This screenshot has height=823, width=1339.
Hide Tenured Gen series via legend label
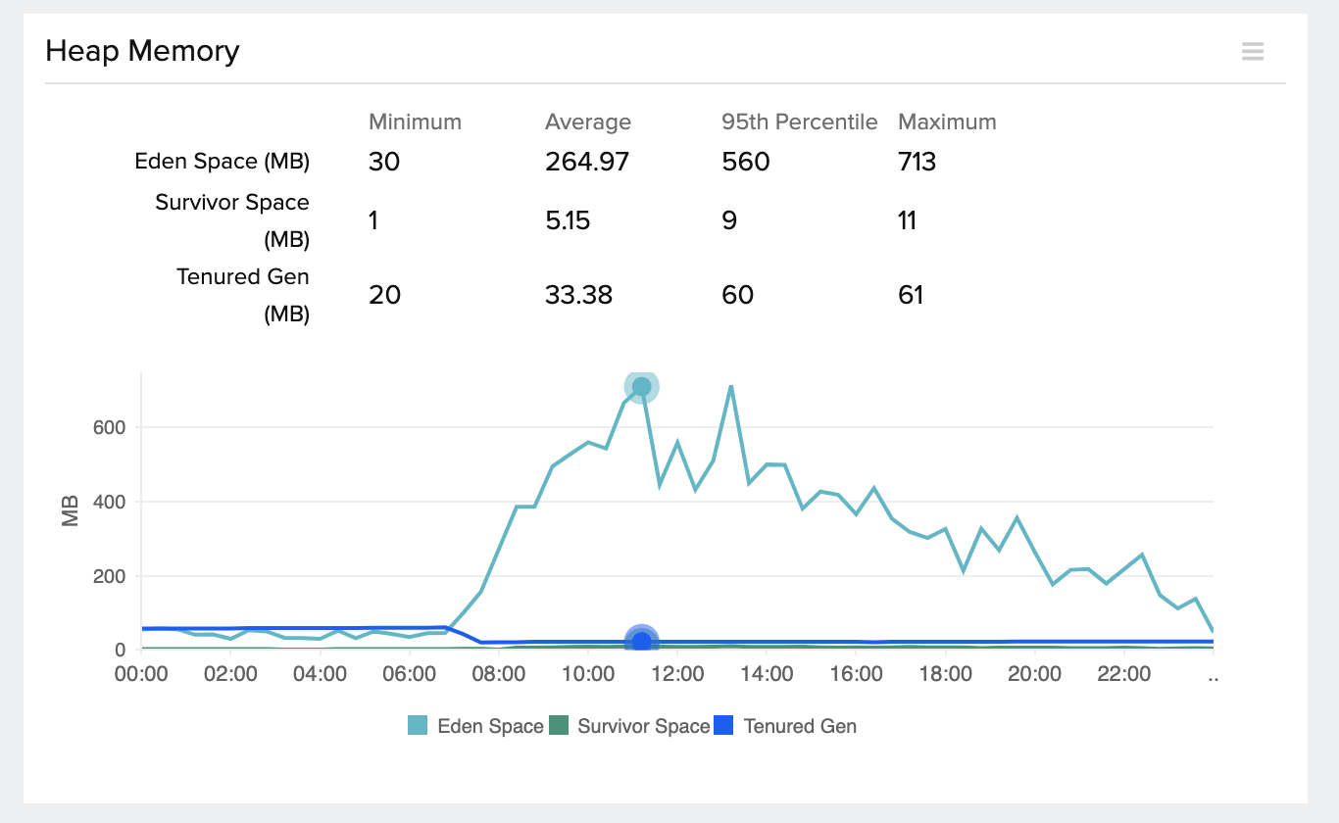800,726
